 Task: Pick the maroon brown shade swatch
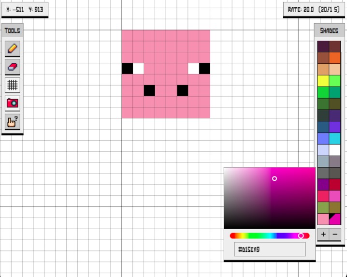335,46
